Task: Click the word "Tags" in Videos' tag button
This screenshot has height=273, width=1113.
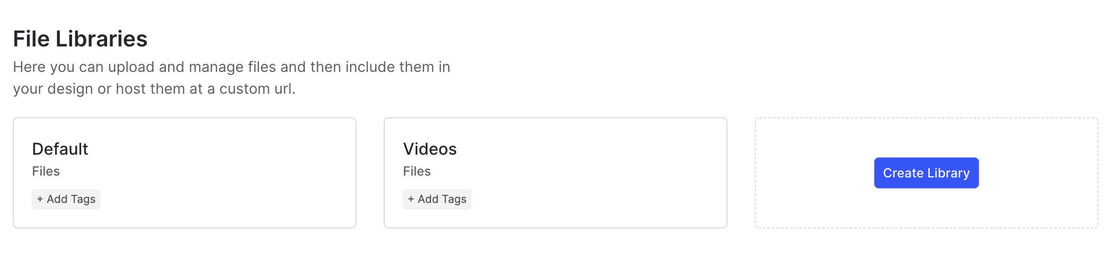Action: pyautogui.click(x=454, y=199)
